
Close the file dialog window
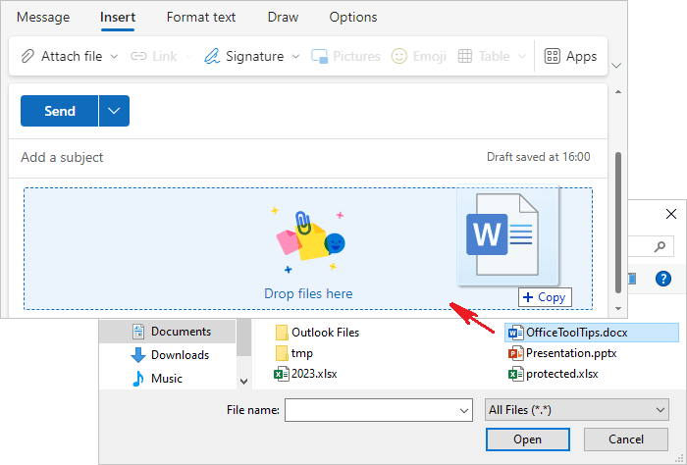[670, 214]
